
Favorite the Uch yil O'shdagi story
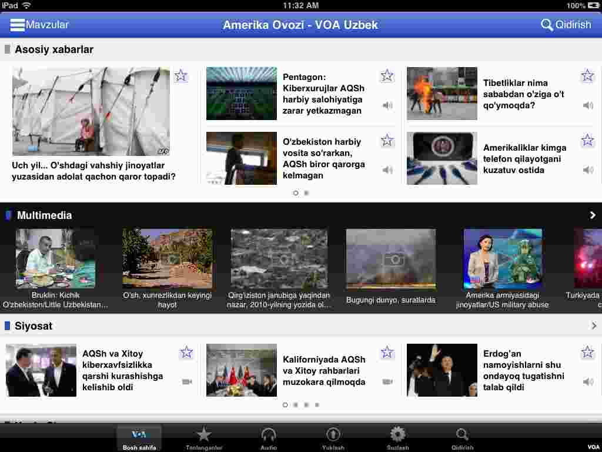pos(181,76)
